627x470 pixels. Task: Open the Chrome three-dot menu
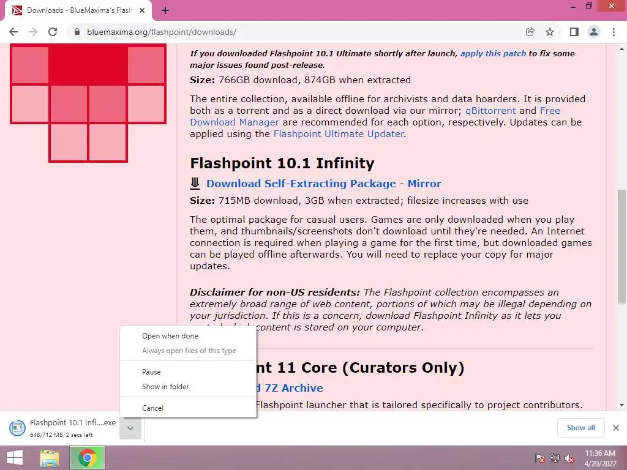[x=614, y=32]
